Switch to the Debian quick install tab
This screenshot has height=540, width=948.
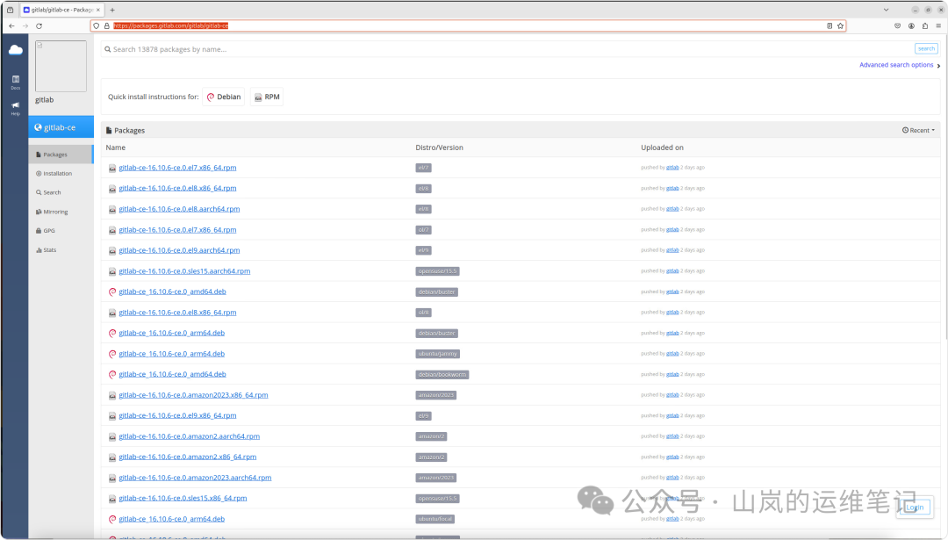223,97
